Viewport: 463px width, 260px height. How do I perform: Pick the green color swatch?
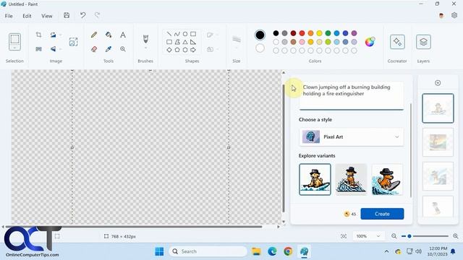pyautogui.click(x=328, y=33)
